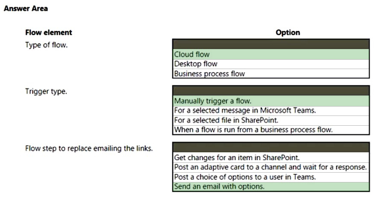Click the Answer Area title
This screenshot has width=385, height=208.
26,9
